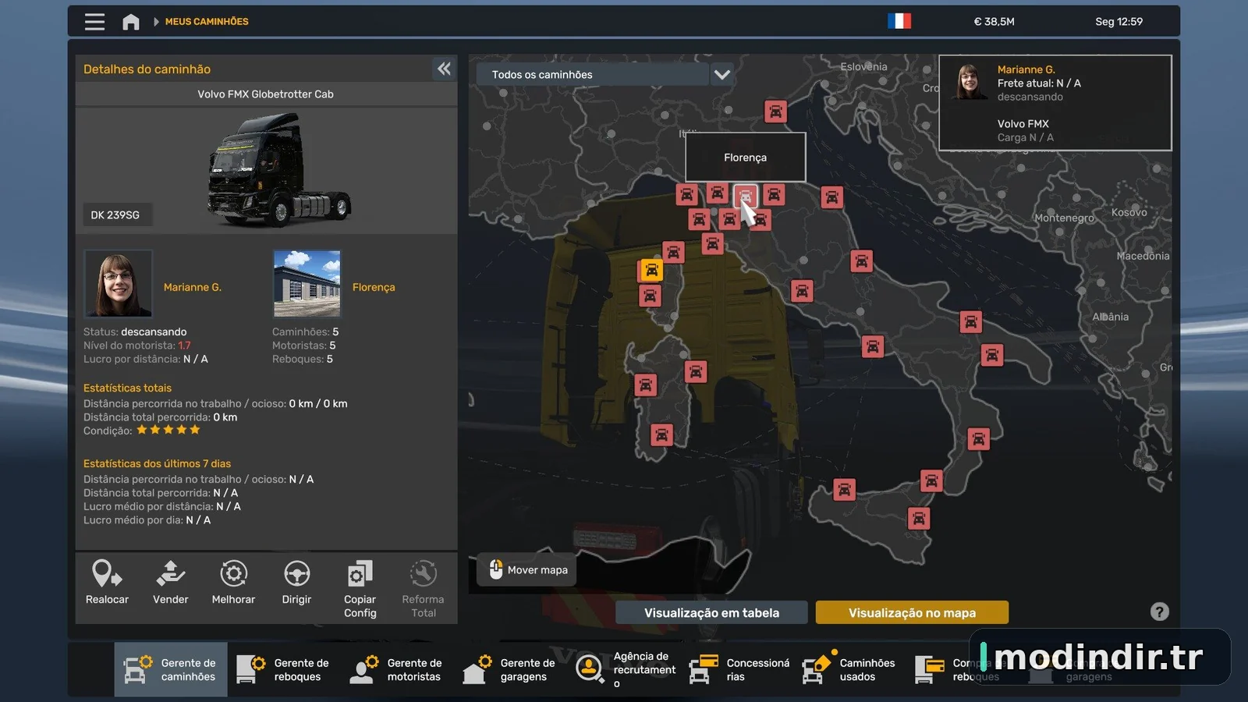Click Marianne G. driver portrait

(119, 284)
